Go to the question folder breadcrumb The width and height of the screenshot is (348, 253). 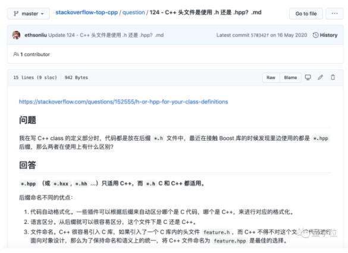click(x=134, y=13)
